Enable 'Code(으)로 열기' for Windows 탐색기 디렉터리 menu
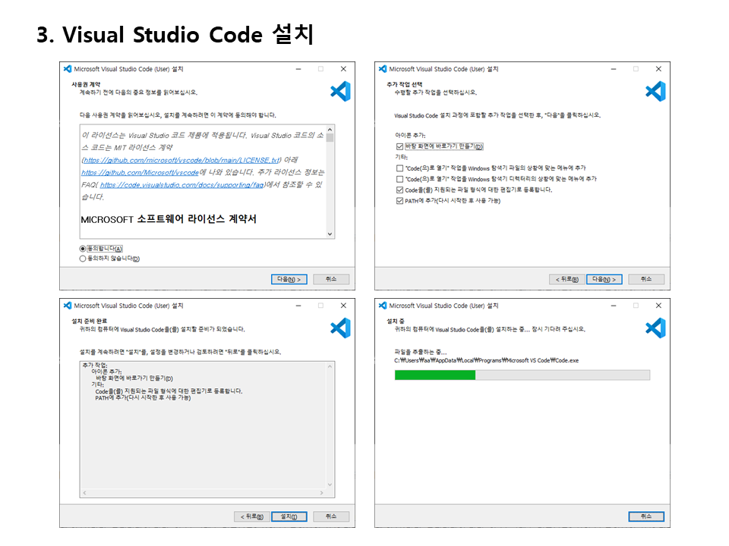 tap(400, 179)
